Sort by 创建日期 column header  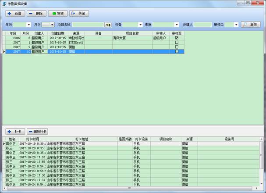tap(58, 33)
